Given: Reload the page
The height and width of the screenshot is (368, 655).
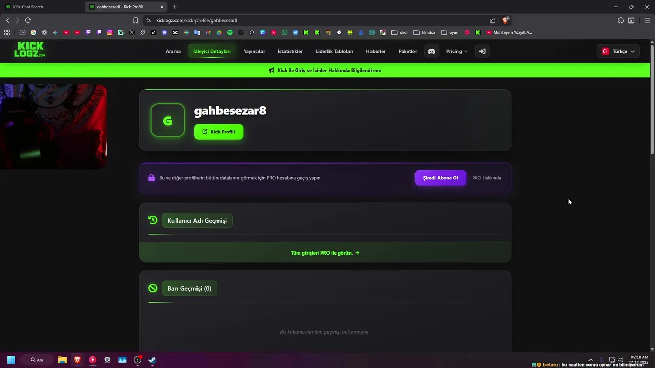Looking at the screenshot, I should click(x=28, y=20).
